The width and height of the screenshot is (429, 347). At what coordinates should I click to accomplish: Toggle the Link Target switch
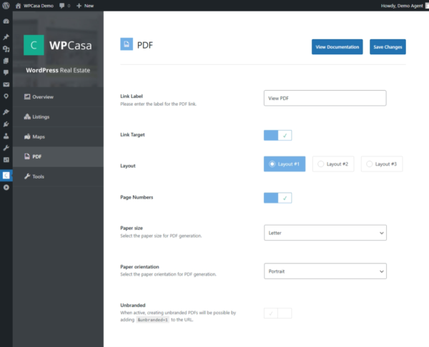277,135
